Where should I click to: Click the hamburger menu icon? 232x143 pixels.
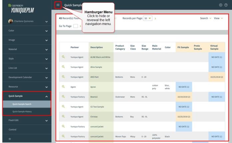click(58, 5)
